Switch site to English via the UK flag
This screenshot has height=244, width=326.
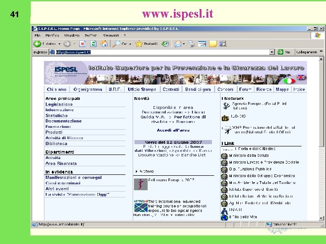(301, 77)
